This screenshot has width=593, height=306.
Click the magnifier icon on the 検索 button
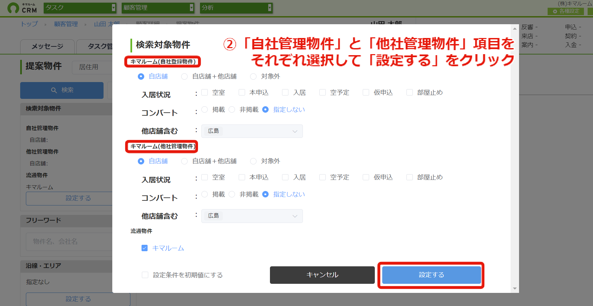[x=54, y=90]
